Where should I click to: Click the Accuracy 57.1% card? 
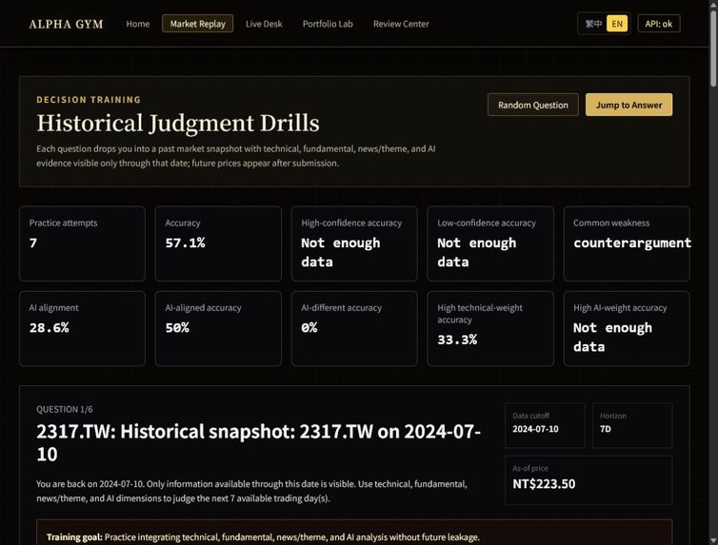coord(218,243)
